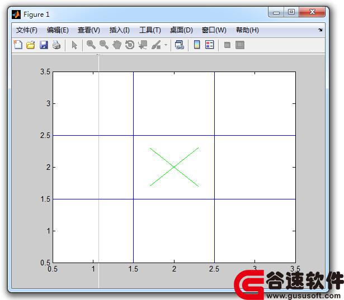Click the Link Plot icon
344x300 pixels.
click(180, 45)
